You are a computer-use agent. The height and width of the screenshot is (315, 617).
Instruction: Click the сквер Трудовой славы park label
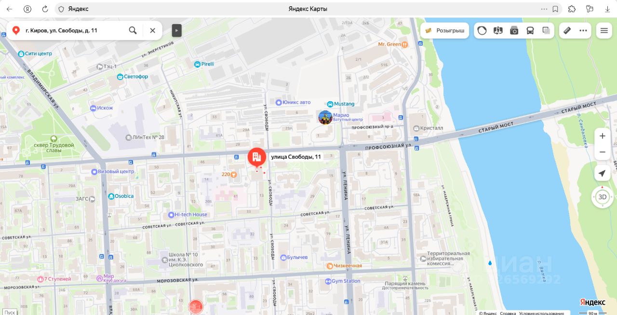coord(54,148)
